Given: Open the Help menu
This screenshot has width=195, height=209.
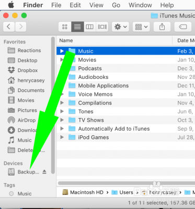Looking at the screenshot, I should tap(167, 5).
